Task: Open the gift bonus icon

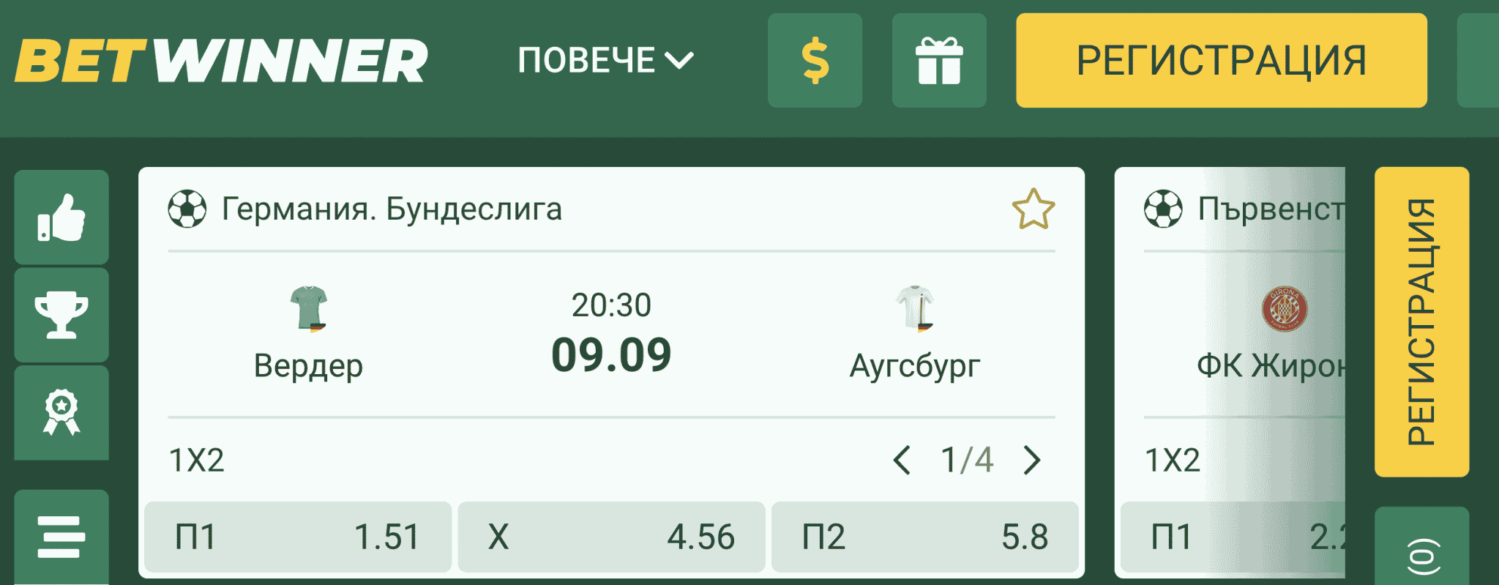Action: (x=939, y=61)
